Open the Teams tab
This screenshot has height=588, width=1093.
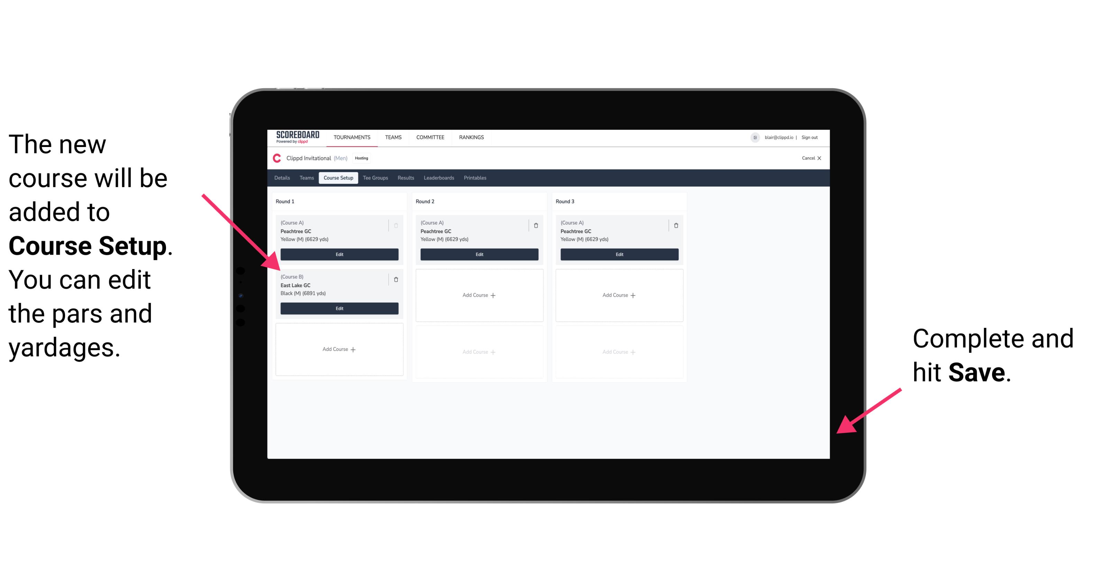point(305,178)
